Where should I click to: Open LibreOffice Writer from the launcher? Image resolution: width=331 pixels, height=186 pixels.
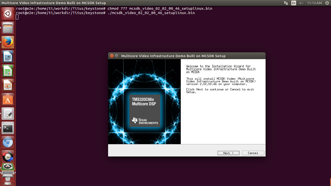[8, 57]
